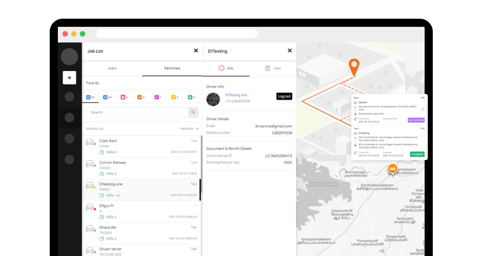The width and height of the screenshot is (489, 256).
Task: Click the car icon beside D1testing one
Action: [90, 185]
